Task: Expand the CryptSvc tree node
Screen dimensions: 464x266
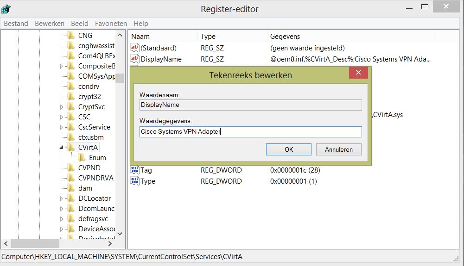Action: point(62,107)
